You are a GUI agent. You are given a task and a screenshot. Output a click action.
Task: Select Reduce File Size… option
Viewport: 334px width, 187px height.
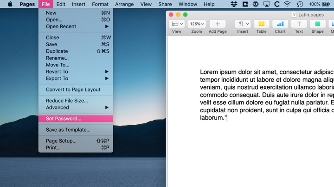(x=67, y=101)
